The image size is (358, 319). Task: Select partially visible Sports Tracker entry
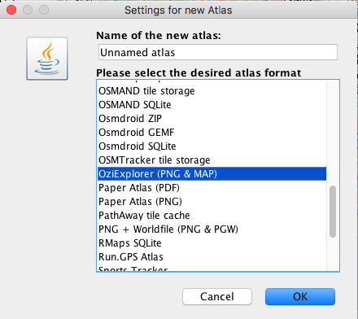tap(212, 268)
